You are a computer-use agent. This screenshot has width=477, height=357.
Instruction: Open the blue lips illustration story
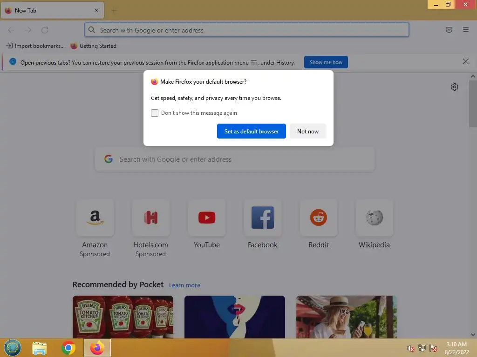[x=235, y=317]
